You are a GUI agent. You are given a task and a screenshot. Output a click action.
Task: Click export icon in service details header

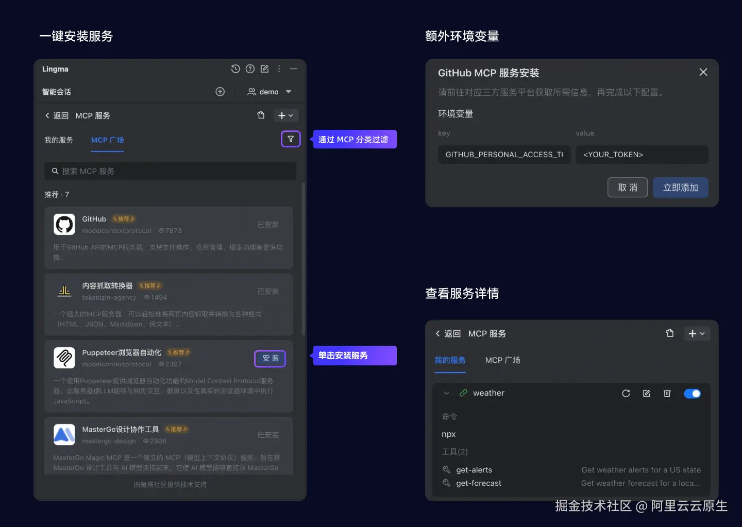[670, 333]
